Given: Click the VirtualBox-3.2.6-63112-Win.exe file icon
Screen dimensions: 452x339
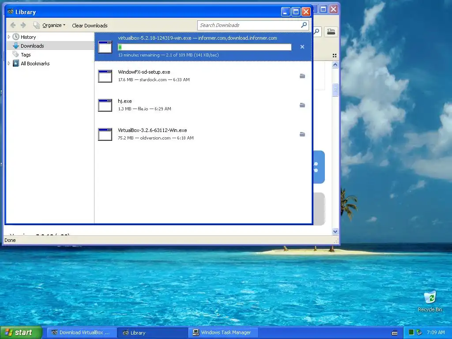Looking at the screenshot, I should (x=105, y=134).
